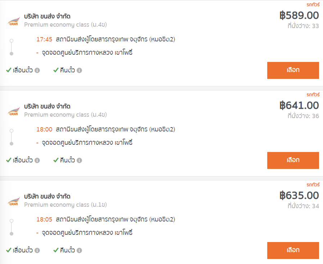Click the เลือก button for the ฿641.00 trip
Screen dimensions: 323x264
[x=293, y=160]
